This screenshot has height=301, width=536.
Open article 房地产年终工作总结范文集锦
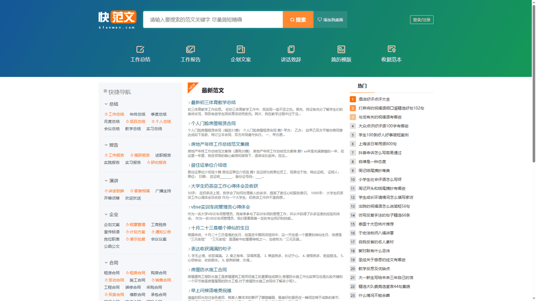(220, 144)
